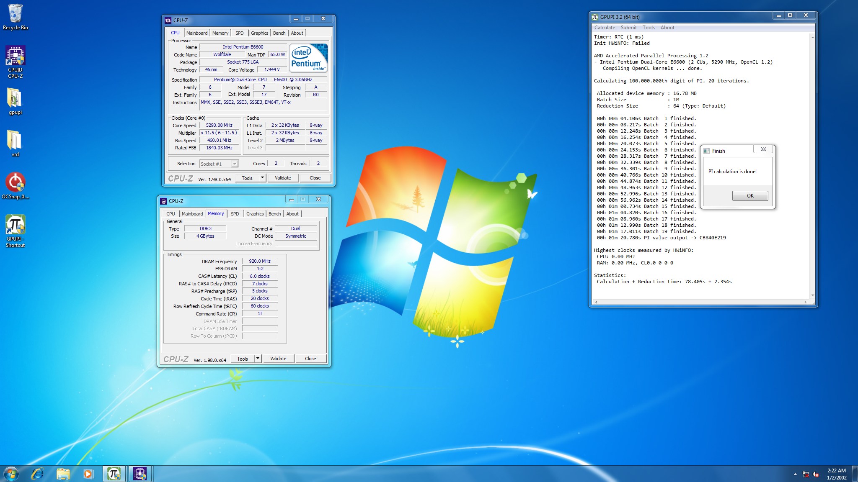Confirm PI calculation done with OK

750,195
